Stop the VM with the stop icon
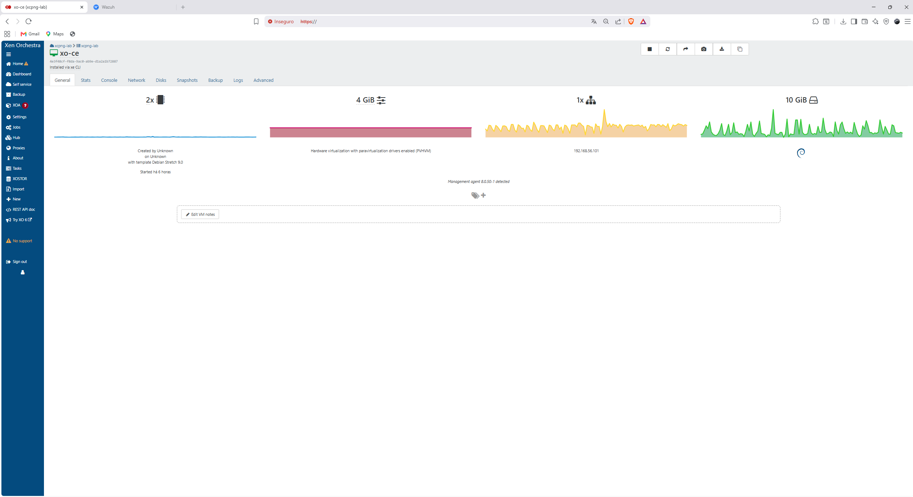This screenshot has height=497, width=913. 650,49
